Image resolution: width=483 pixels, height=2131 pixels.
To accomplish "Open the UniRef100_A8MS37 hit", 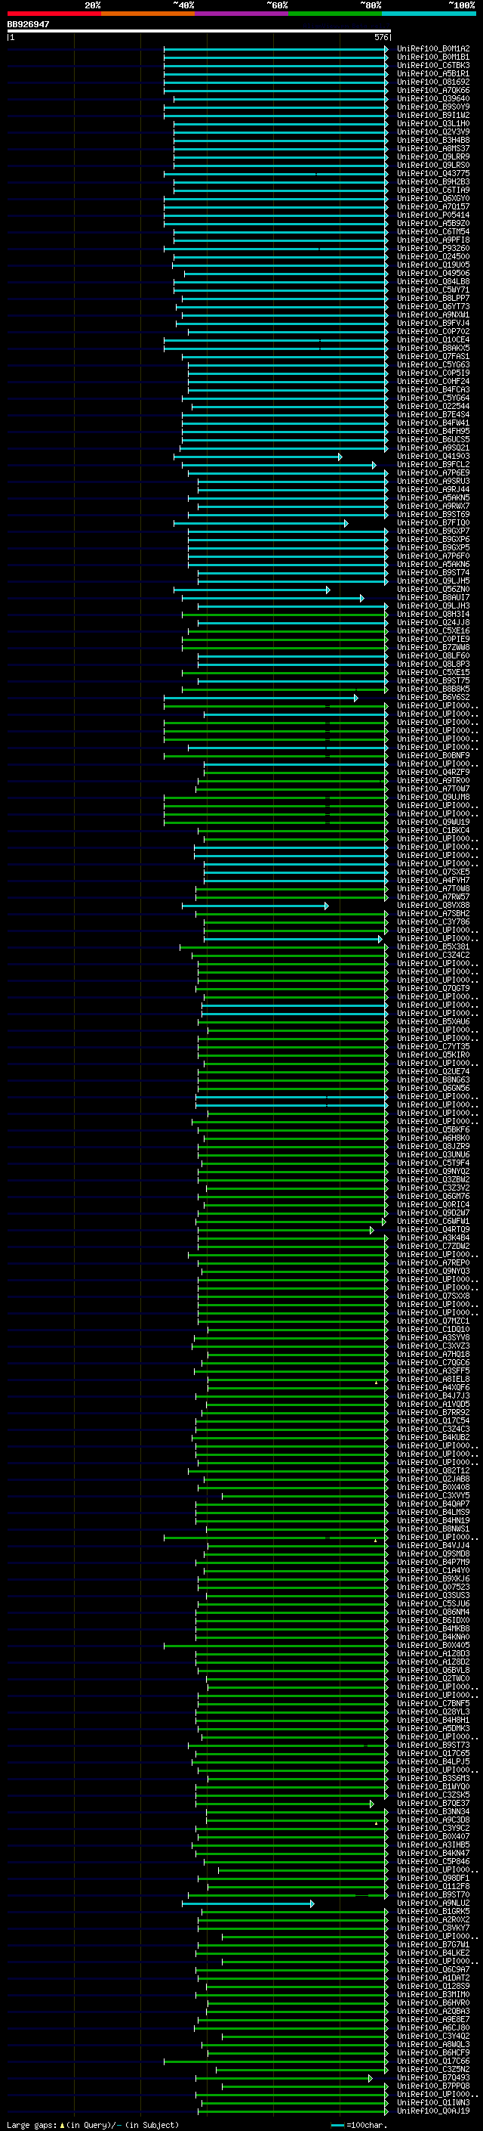I will 433,149.
